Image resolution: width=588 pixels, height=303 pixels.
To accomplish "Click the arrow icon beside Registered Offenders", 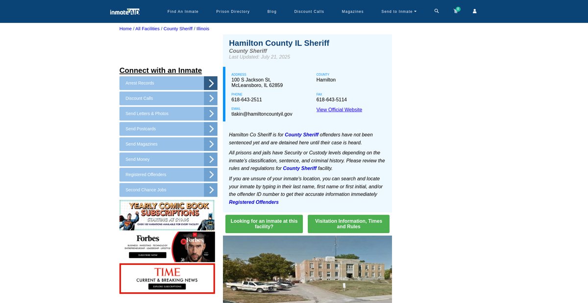I will tap(211, 174).
